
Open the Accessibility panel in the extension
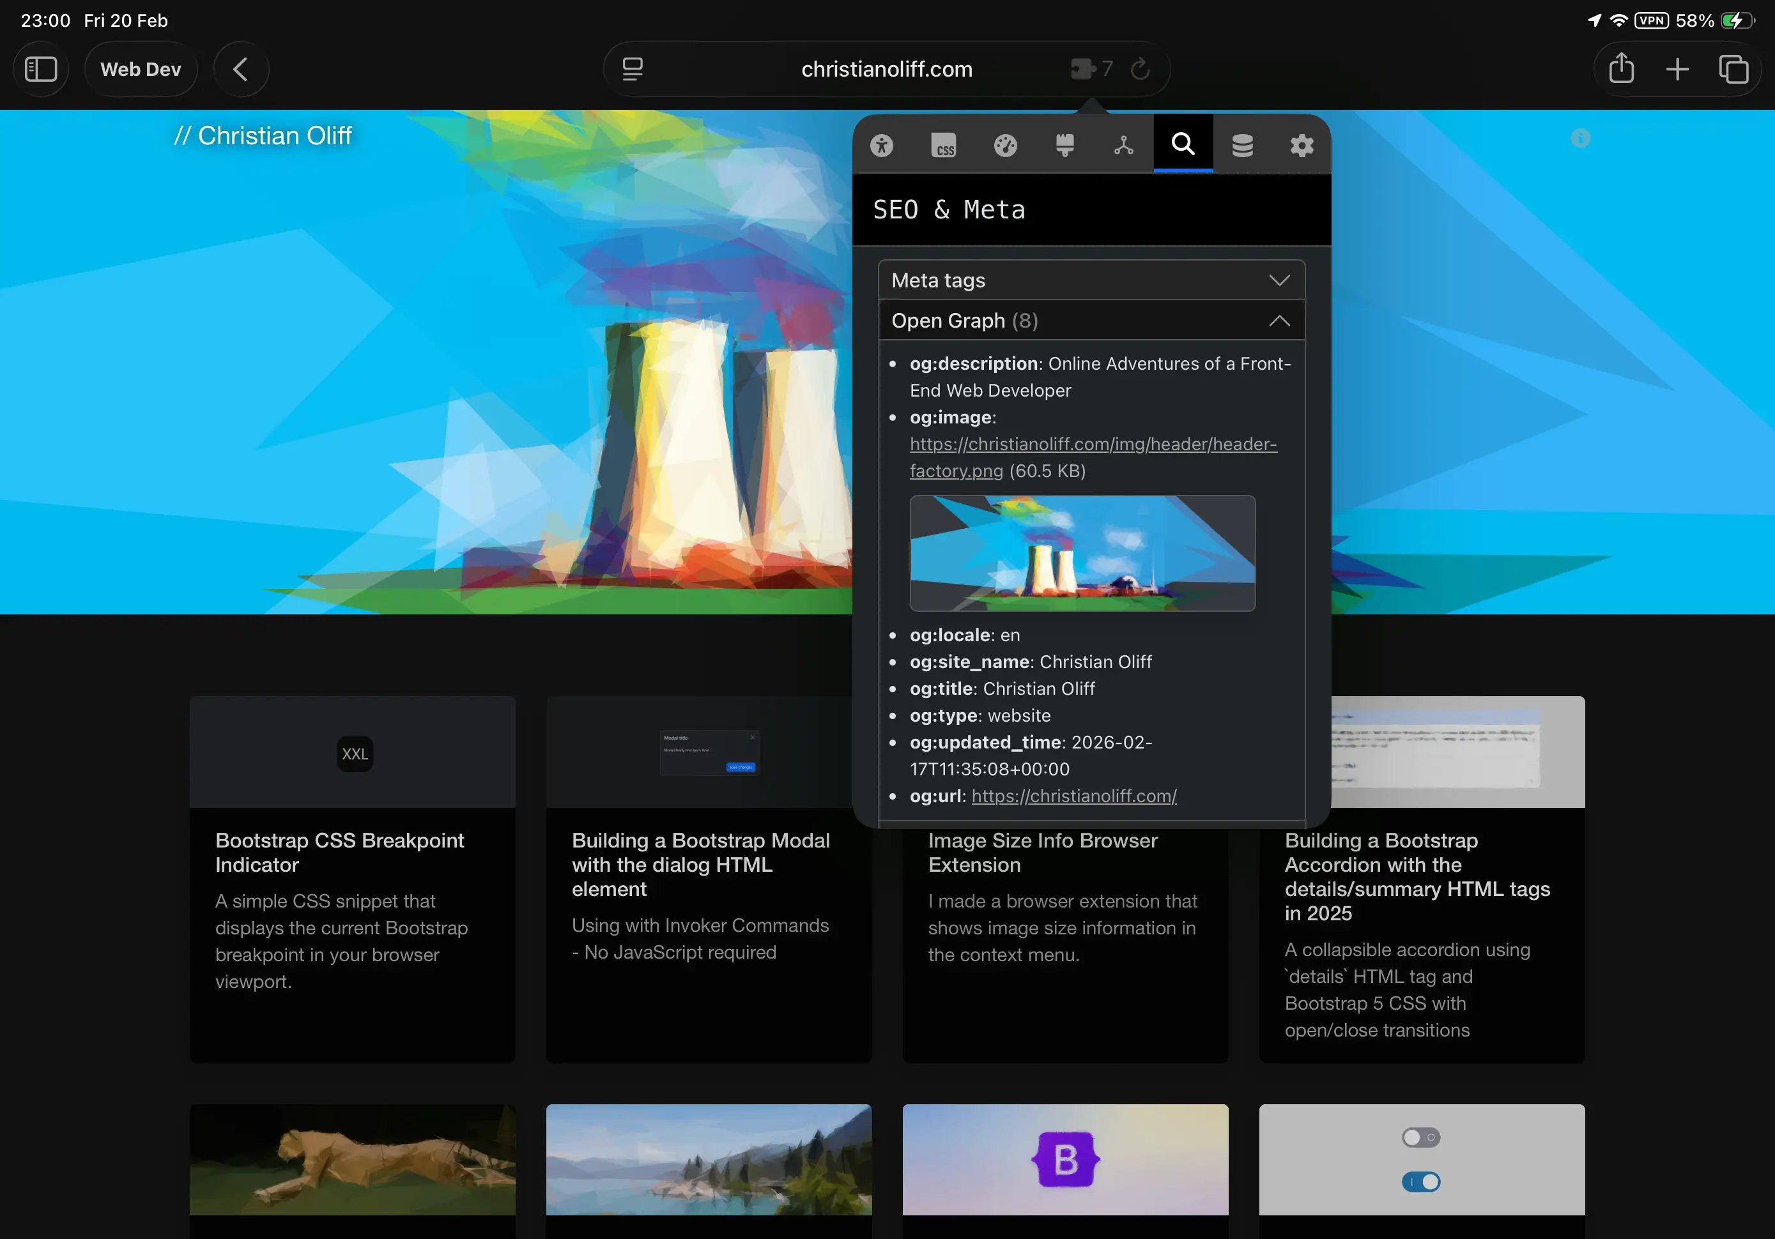tap(882, 144)
